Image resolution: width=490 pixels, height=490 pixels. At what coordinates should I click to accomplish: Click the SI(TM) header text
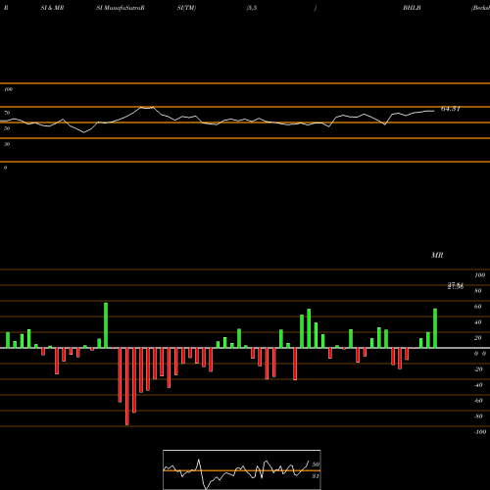pos(186,8)
